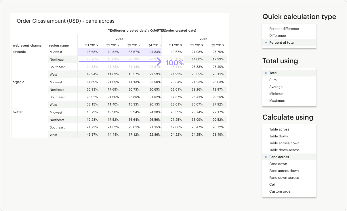The width and height of the screenshot is (347, 211).
Task: Click the region_name column header
Action: [x=59, y=45]
